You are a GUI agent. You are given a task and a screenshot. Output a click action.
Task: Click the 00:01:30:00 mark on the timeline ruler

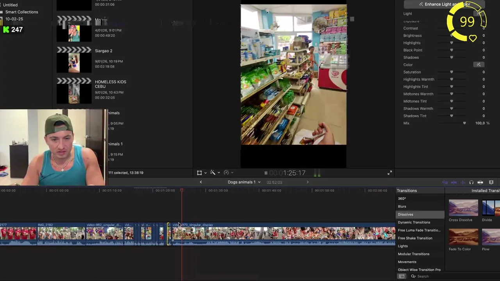point(218,190)
